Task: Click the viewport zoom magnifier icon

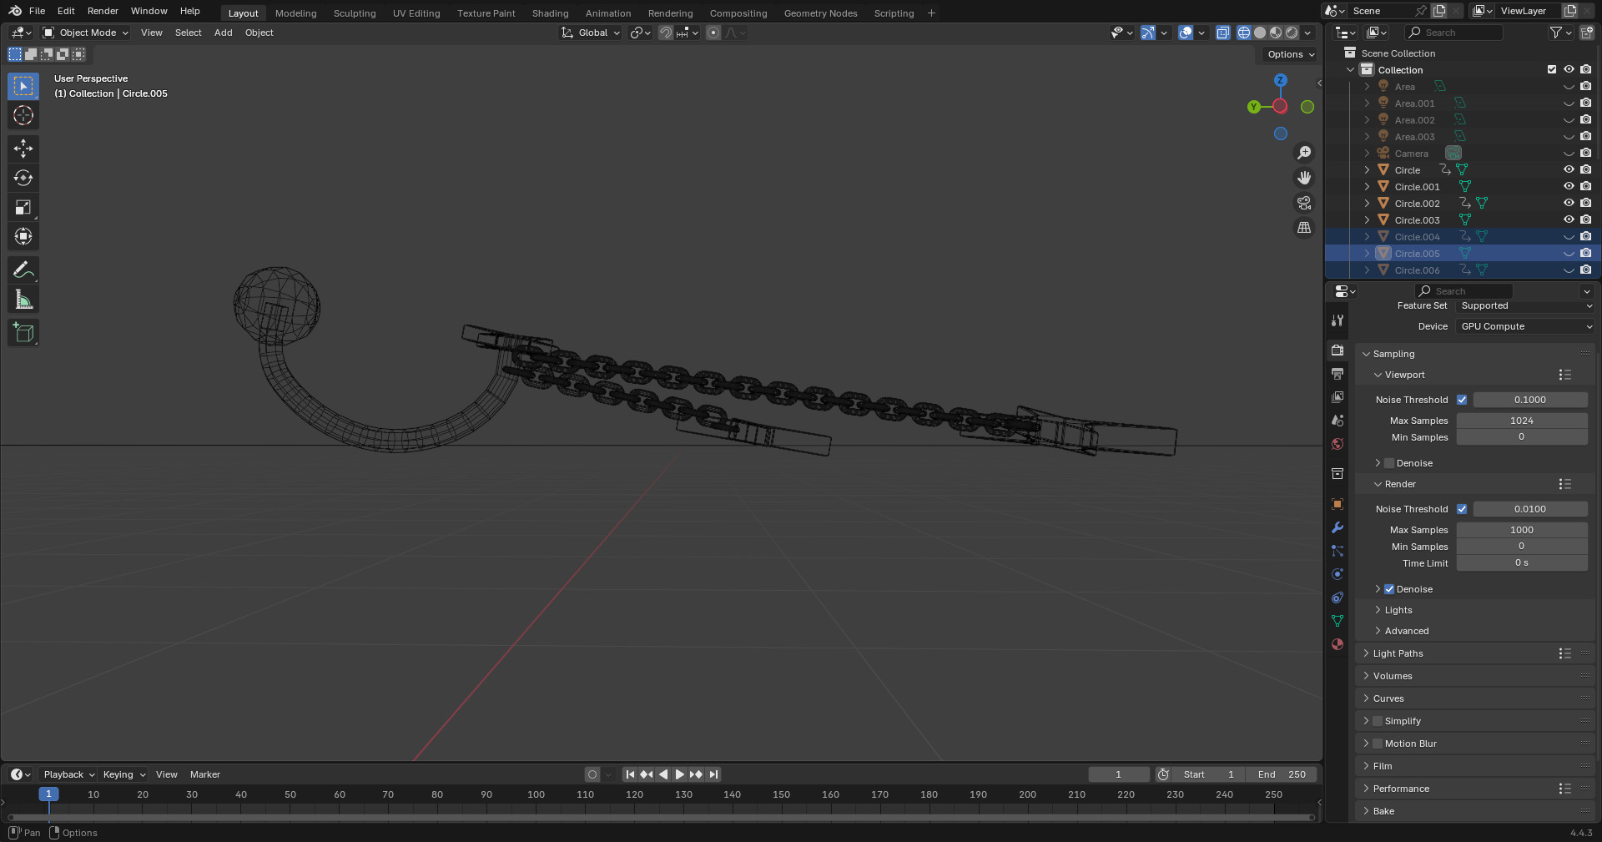Action: tap(1304, 153)
